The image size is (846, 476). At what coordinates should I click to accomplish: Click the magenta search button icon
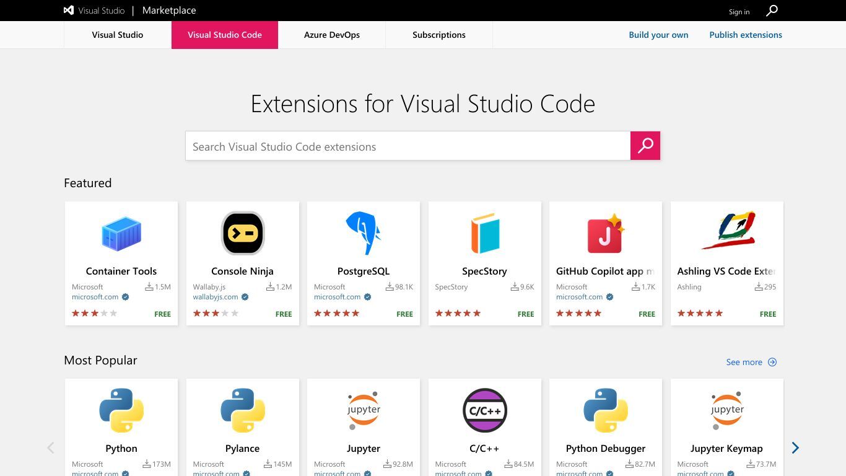pos(645,146)
